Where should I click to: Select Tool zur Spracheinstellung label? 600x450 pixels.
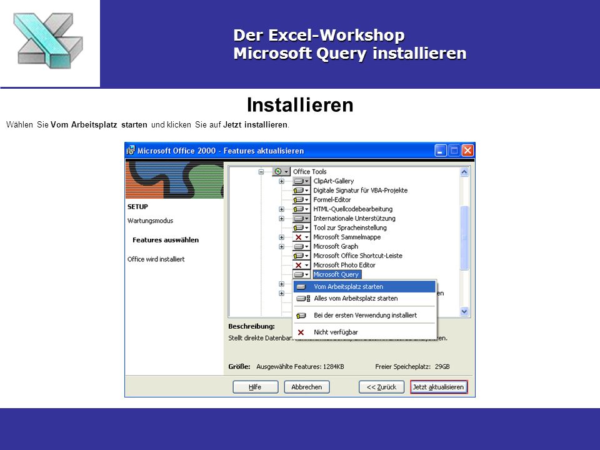click(350, 227)
